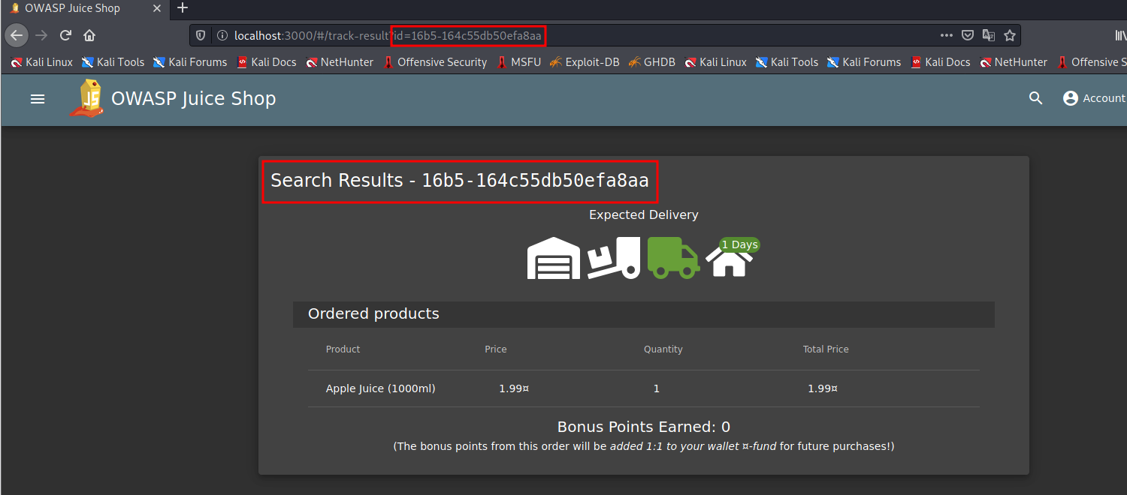Save page to Pocket icon
This screenshot has height=495, width=1127.
point(968,35)
